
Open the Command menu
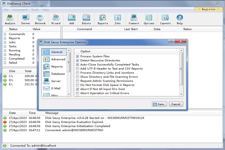[20, 10]
